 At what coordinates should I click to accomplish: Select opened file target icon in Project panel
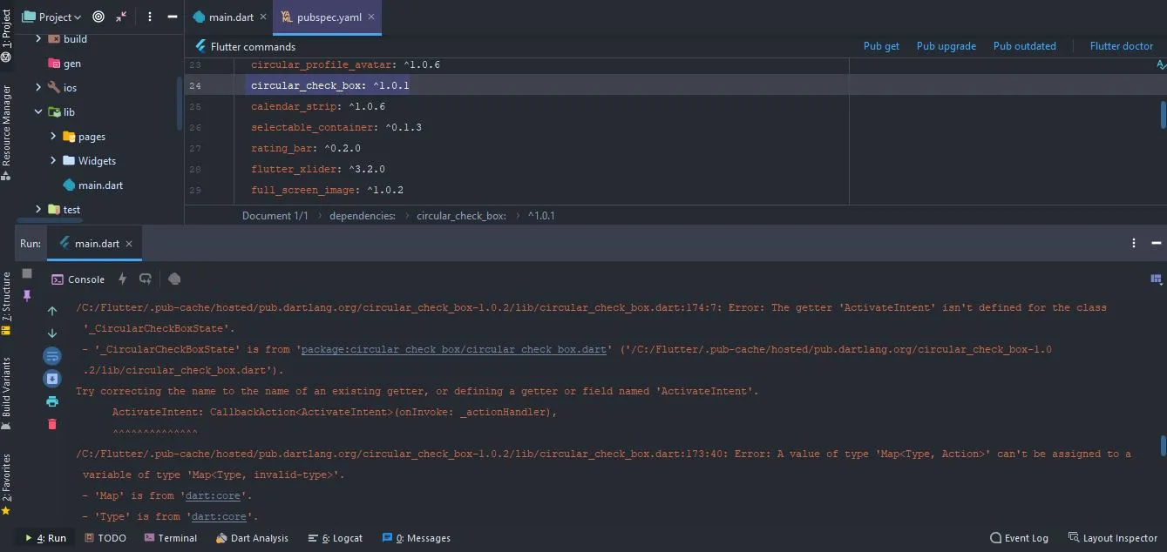(98, 17)
